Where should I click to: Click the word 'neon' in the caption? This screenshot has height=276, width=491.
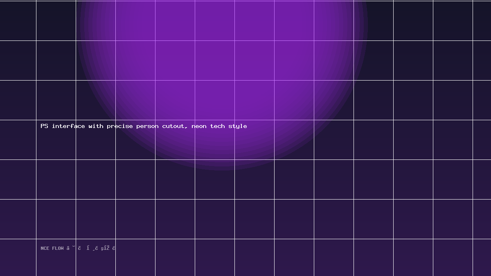point(199,126)
